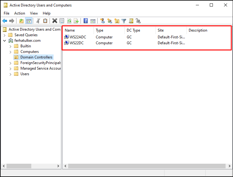
Task: Open the Help menu
Action: [46, 13]
